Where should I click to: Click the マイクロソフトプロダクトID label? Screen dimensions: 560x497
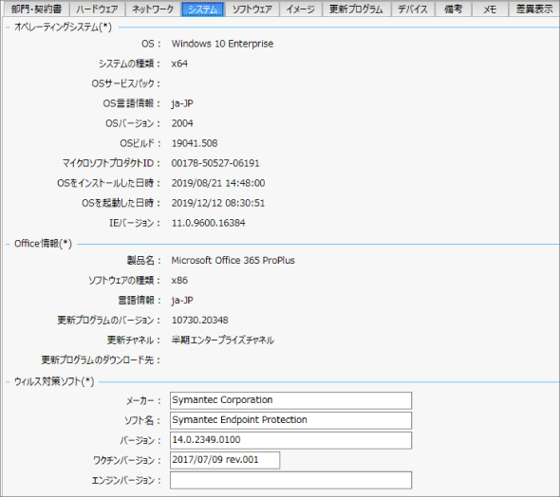pos(111,163)
